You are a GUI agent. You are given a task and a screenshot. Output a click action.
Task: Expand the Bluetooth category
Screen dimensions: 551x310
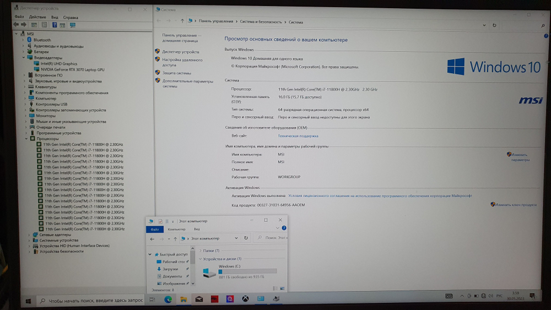(x=23, y=40)
